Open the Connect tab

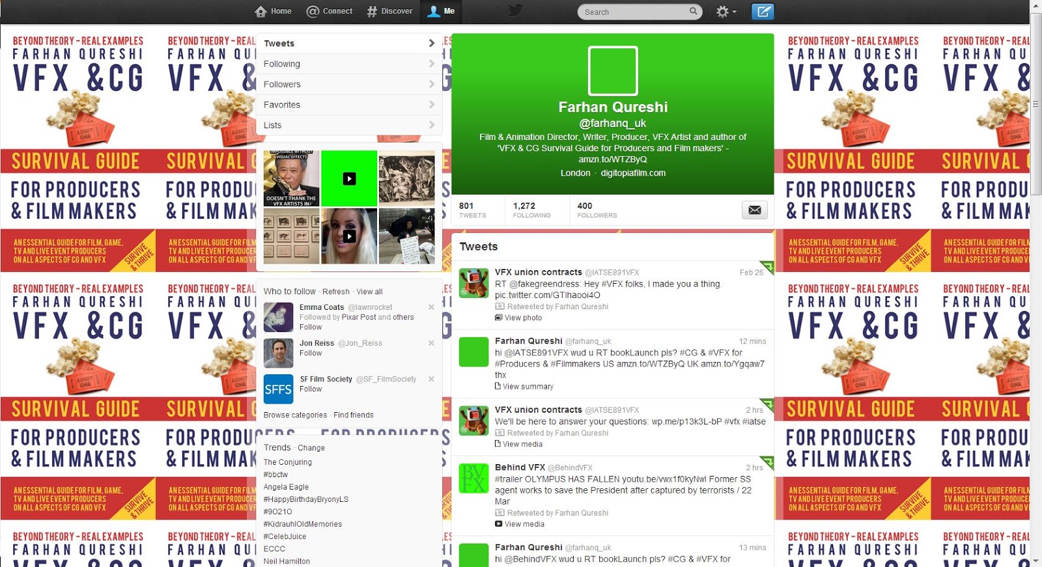[x=330, y=11]
